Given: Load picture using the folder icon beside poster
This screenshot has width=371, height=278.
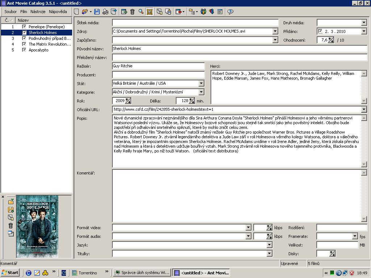Looking at the screenshot, I should click(x=11, y=202).
